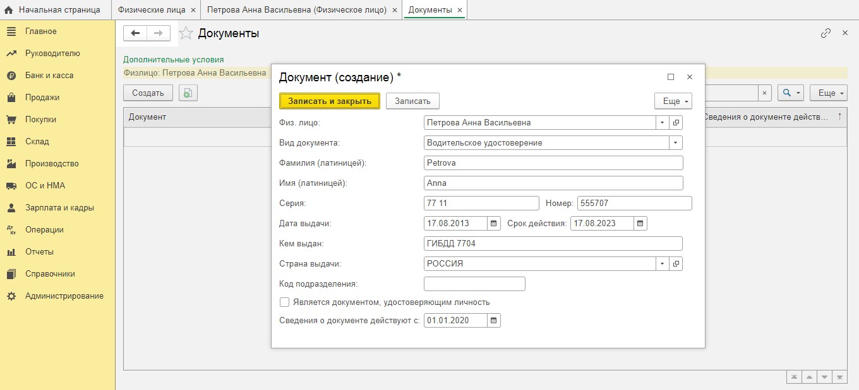The width and height of the screenshot is (859, 390).
Task: Open the Документы list Еще menu
Action: (x=829, y=93)
